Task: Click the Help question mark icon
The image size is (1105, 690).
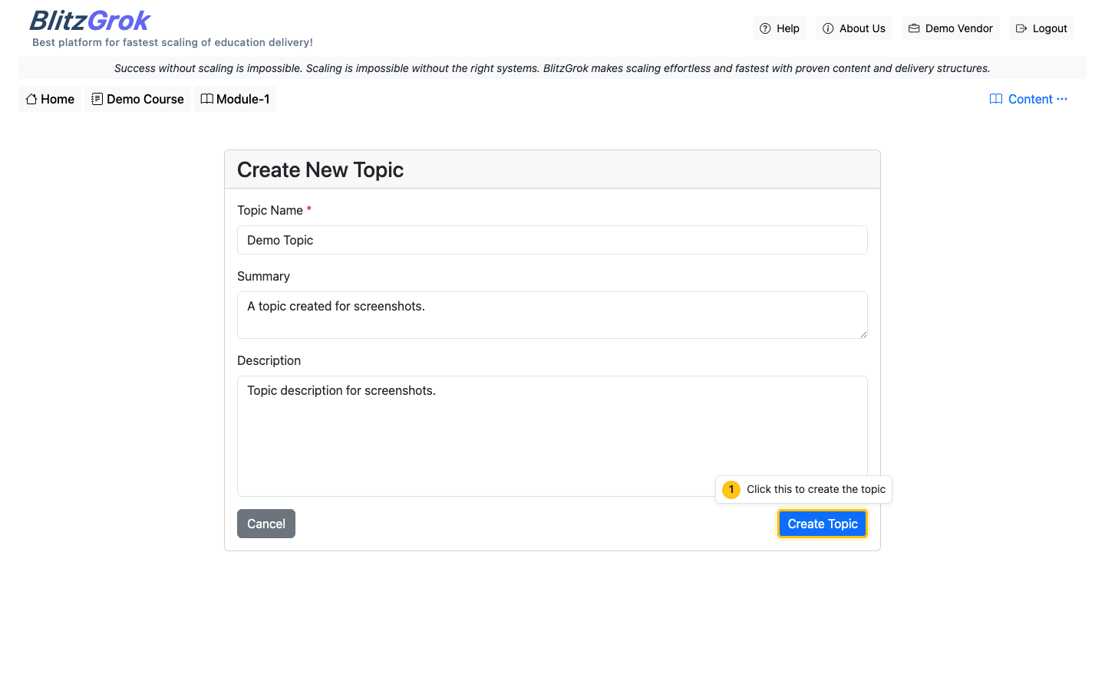Action: pos(765,28)
